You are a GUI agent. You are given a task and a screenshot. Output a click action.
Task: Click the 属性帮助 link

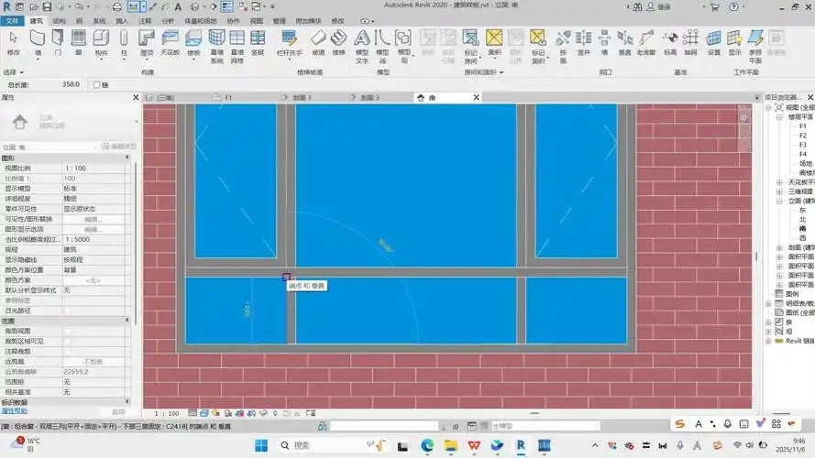(14, 410)
